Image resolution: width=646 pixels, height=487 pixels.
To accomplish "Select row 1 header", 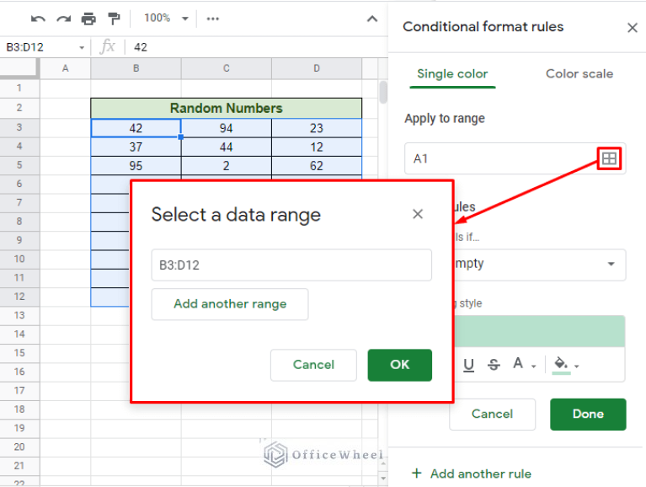I will tap(19, 88).
